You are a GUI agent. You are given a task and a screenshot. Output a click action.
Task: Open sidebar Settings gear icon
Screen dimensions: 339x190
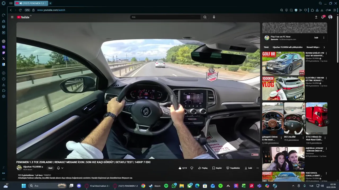point(3,96)
